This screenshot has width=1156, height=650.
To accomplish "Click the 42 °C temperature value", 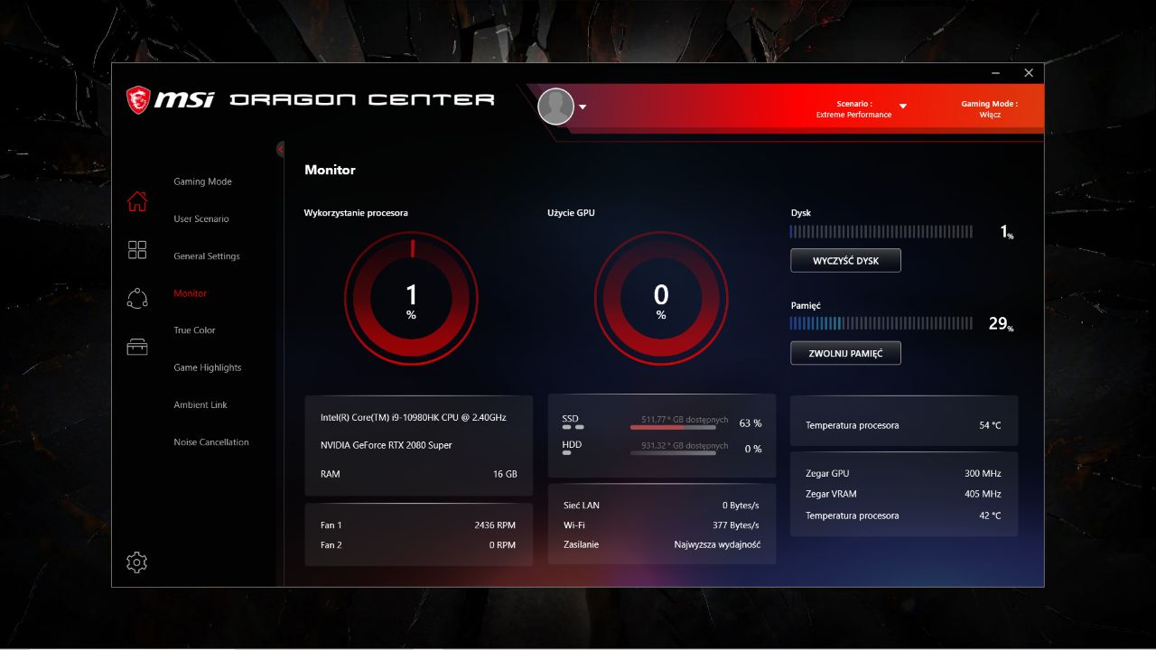I will click(990, 516).
